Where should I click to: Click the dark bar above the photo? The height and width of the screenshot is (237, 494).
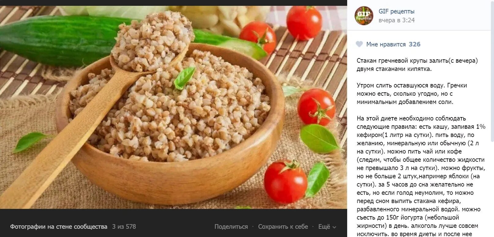[x=173, y=3]
